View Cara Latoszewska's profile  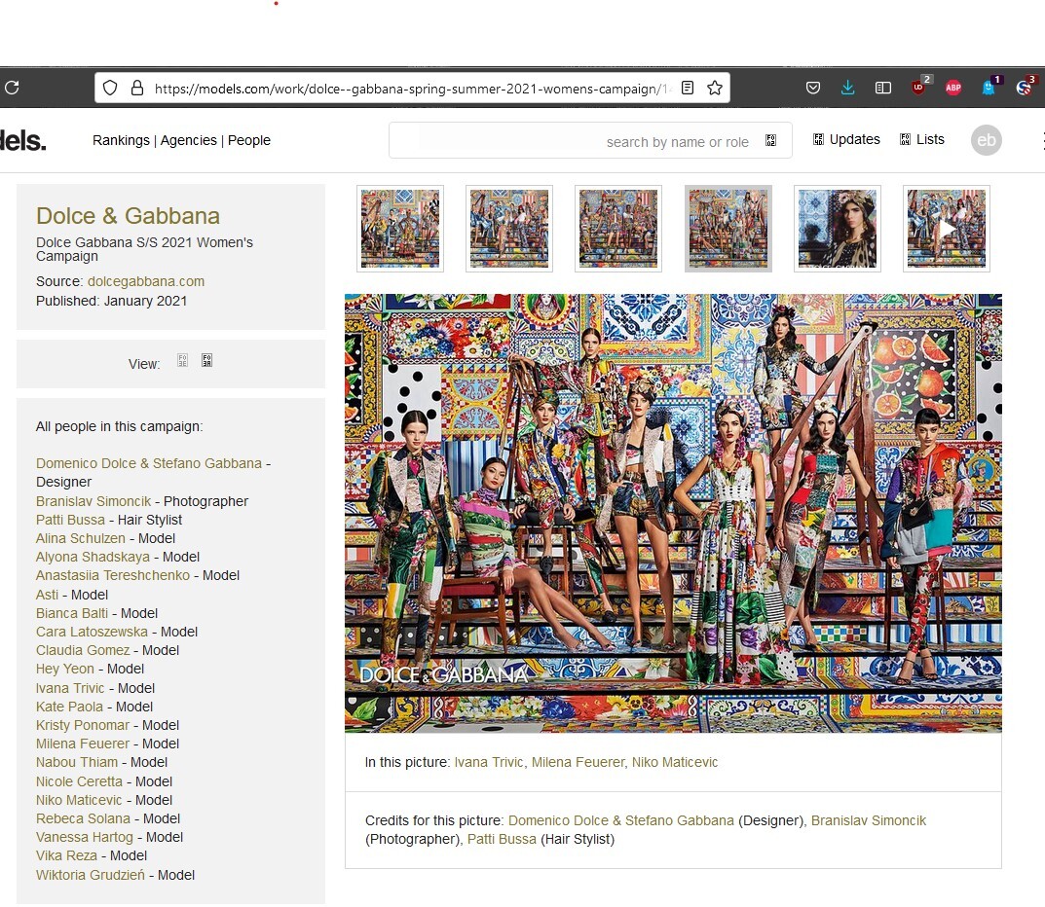[x=92, y=632]
